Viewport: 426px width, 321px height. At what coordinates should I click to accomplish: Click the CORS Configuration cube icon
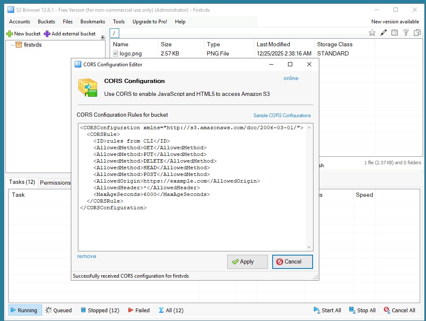[88, 87]
